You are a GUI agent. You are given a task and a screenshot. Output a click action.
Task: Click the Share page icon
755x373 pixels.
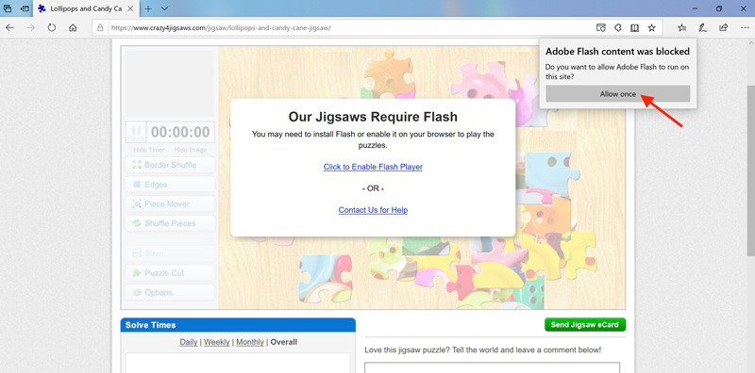point(723,28)
